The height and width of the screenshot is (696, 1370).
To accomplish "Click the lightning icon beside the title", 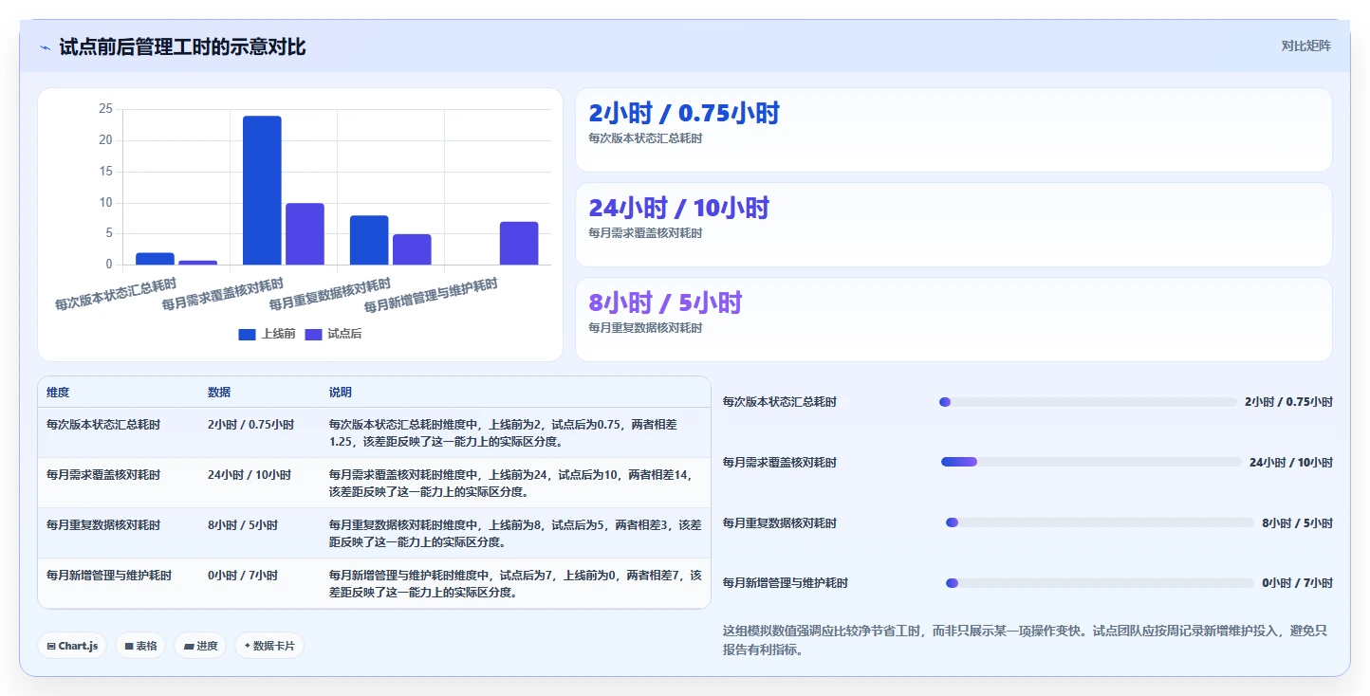I will [46, 47].
